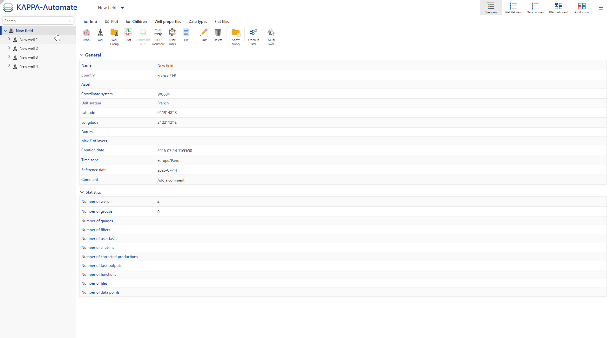The width and height of the screenshot is (610, 338).
Task: Open the Well properties tab
Action: point(168,22)
